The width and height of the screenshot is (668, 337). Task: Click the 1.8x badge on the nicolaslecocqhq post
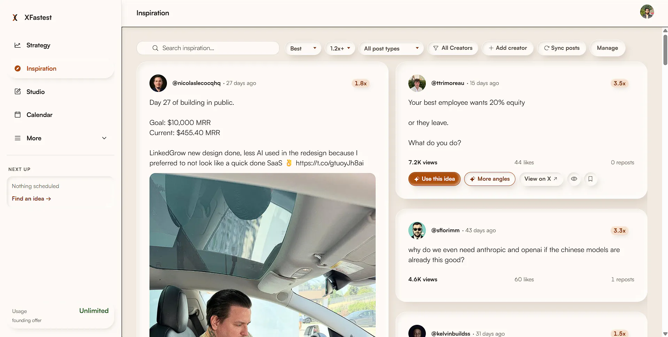tap(361, 83)
